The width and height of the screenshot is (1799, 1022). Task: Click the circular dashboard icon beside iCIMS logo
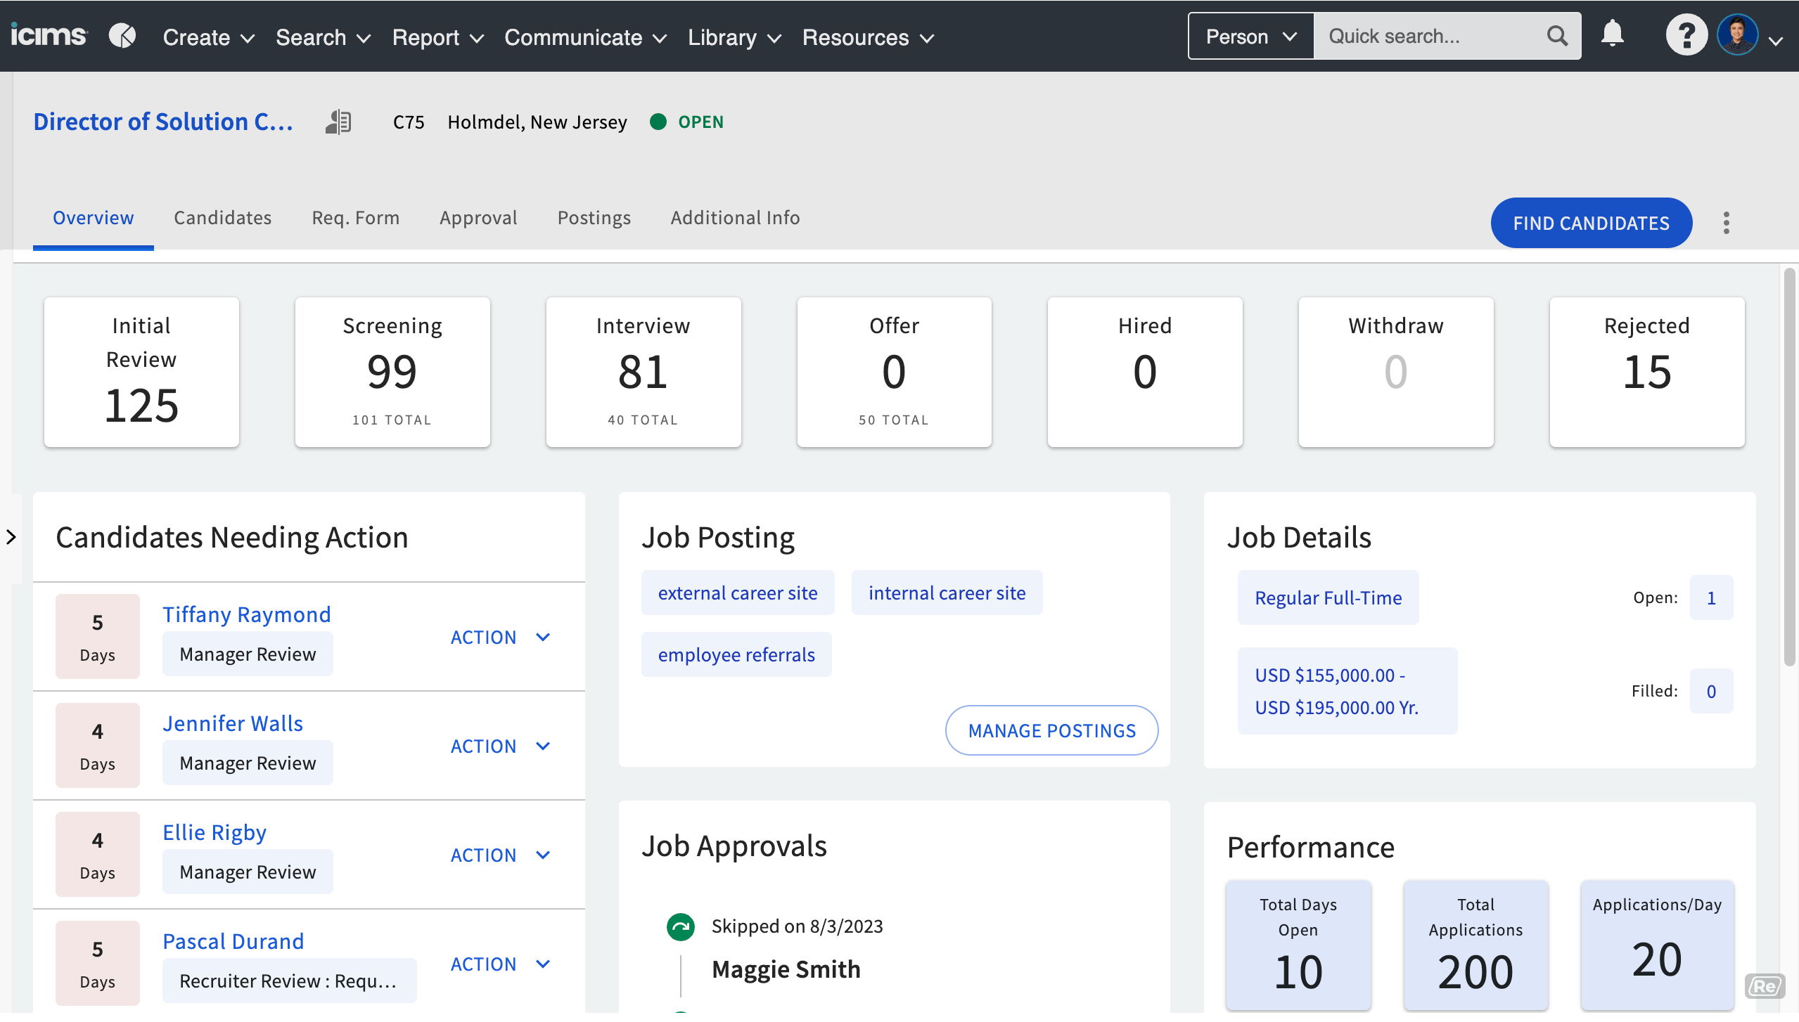point(122,35)
